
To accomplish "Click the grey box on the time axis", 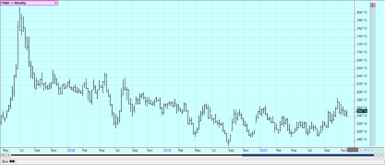I will point(353,150).
